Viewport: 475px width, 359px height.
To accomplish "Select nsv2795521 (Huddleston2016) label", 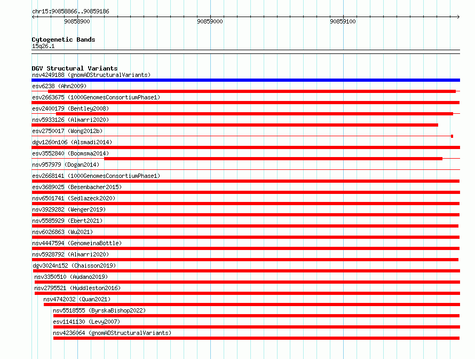I will [77, 288].
